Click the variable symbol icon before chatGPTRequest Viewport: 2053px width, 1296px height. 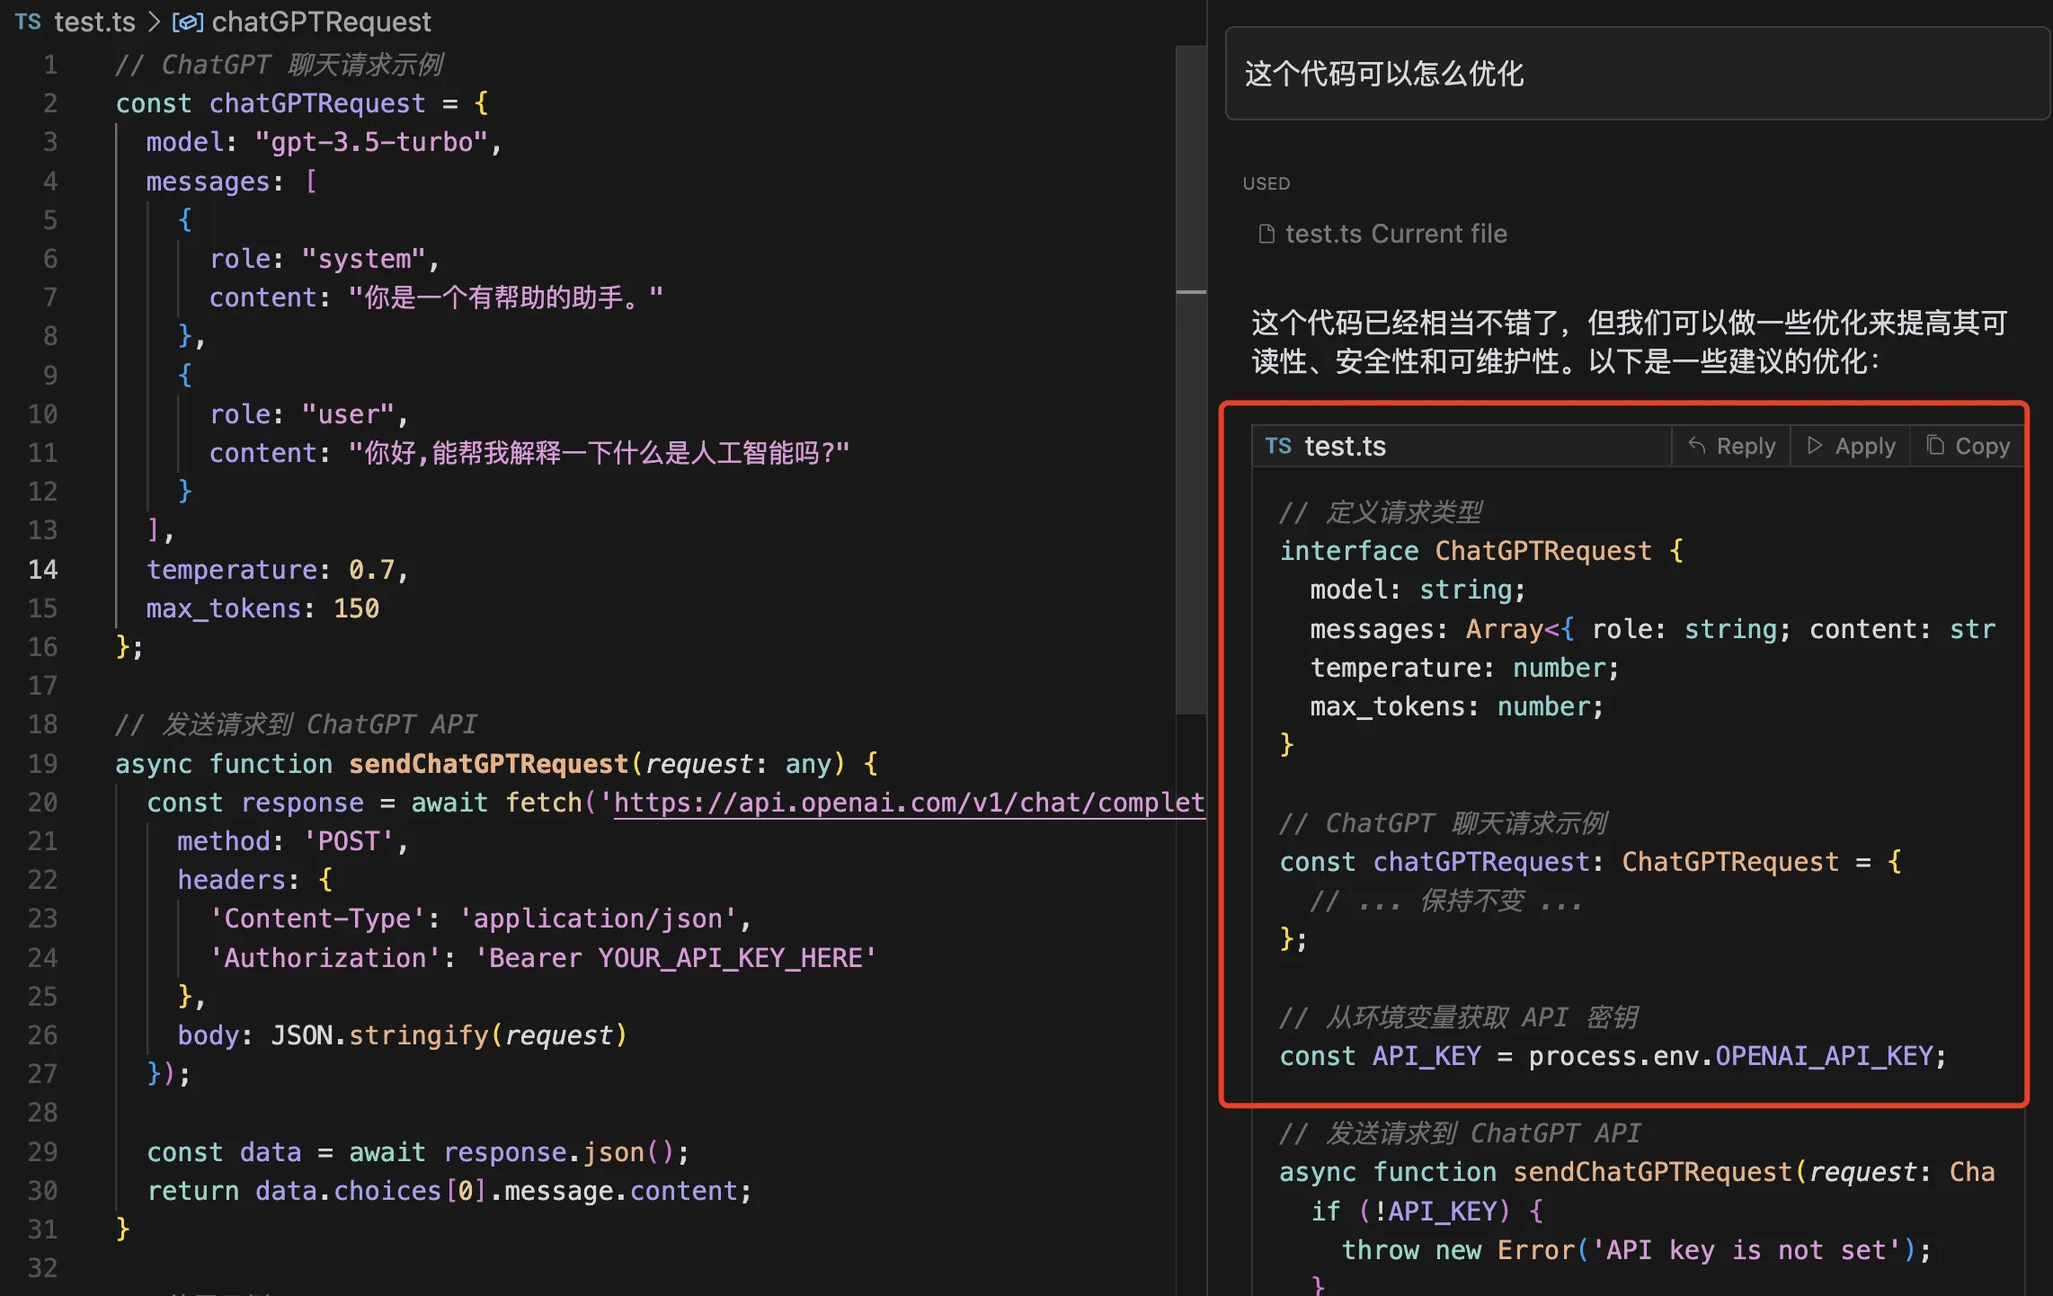click(188, 22)
